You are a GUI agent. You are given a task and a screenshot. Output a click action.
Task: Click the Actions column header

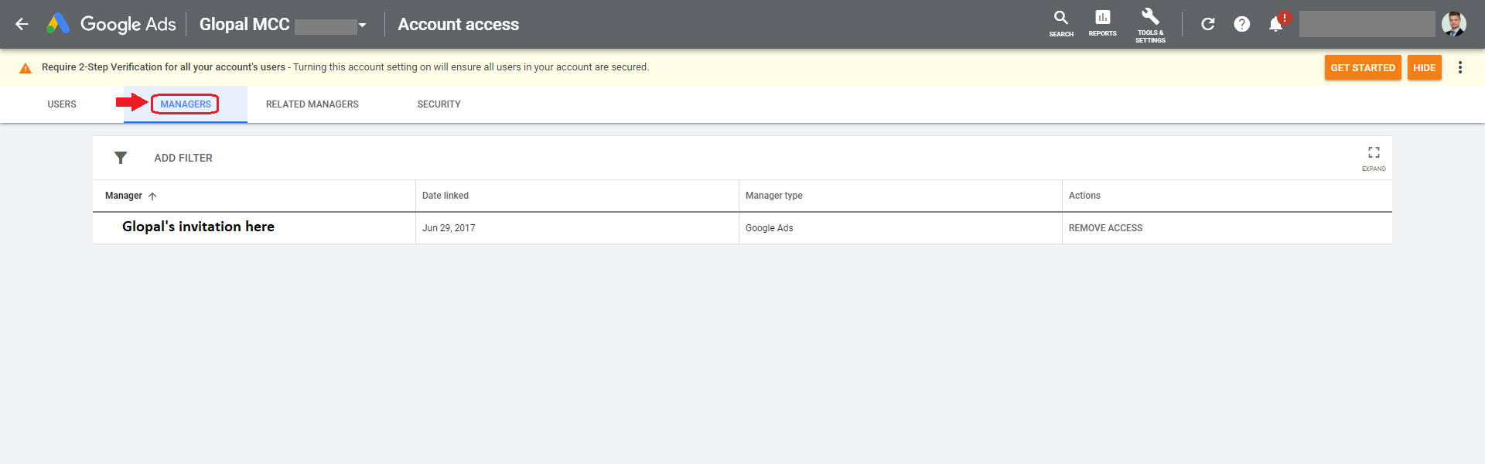[x=1084, y=196]
